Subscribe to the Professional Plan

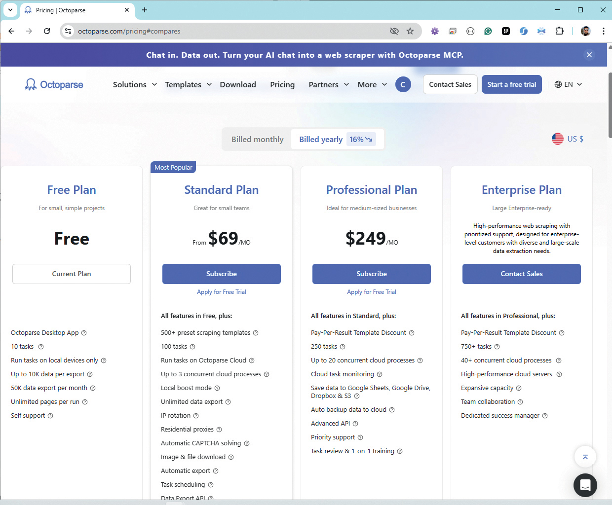pos(372,274)
